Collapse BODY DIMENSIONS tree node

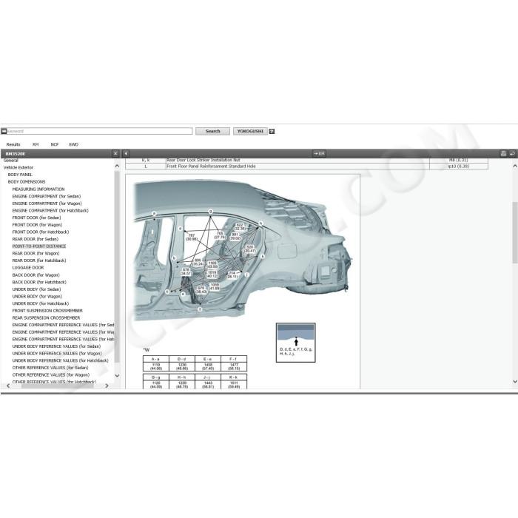pyautogui.click(x=27, y=182)
